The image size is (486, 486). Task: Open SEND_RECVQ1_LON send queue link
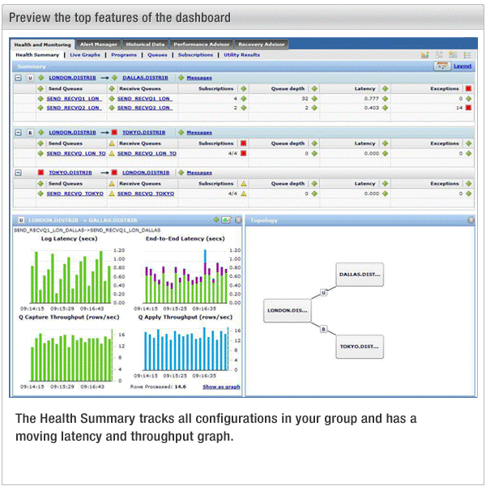tap(74, 99)
